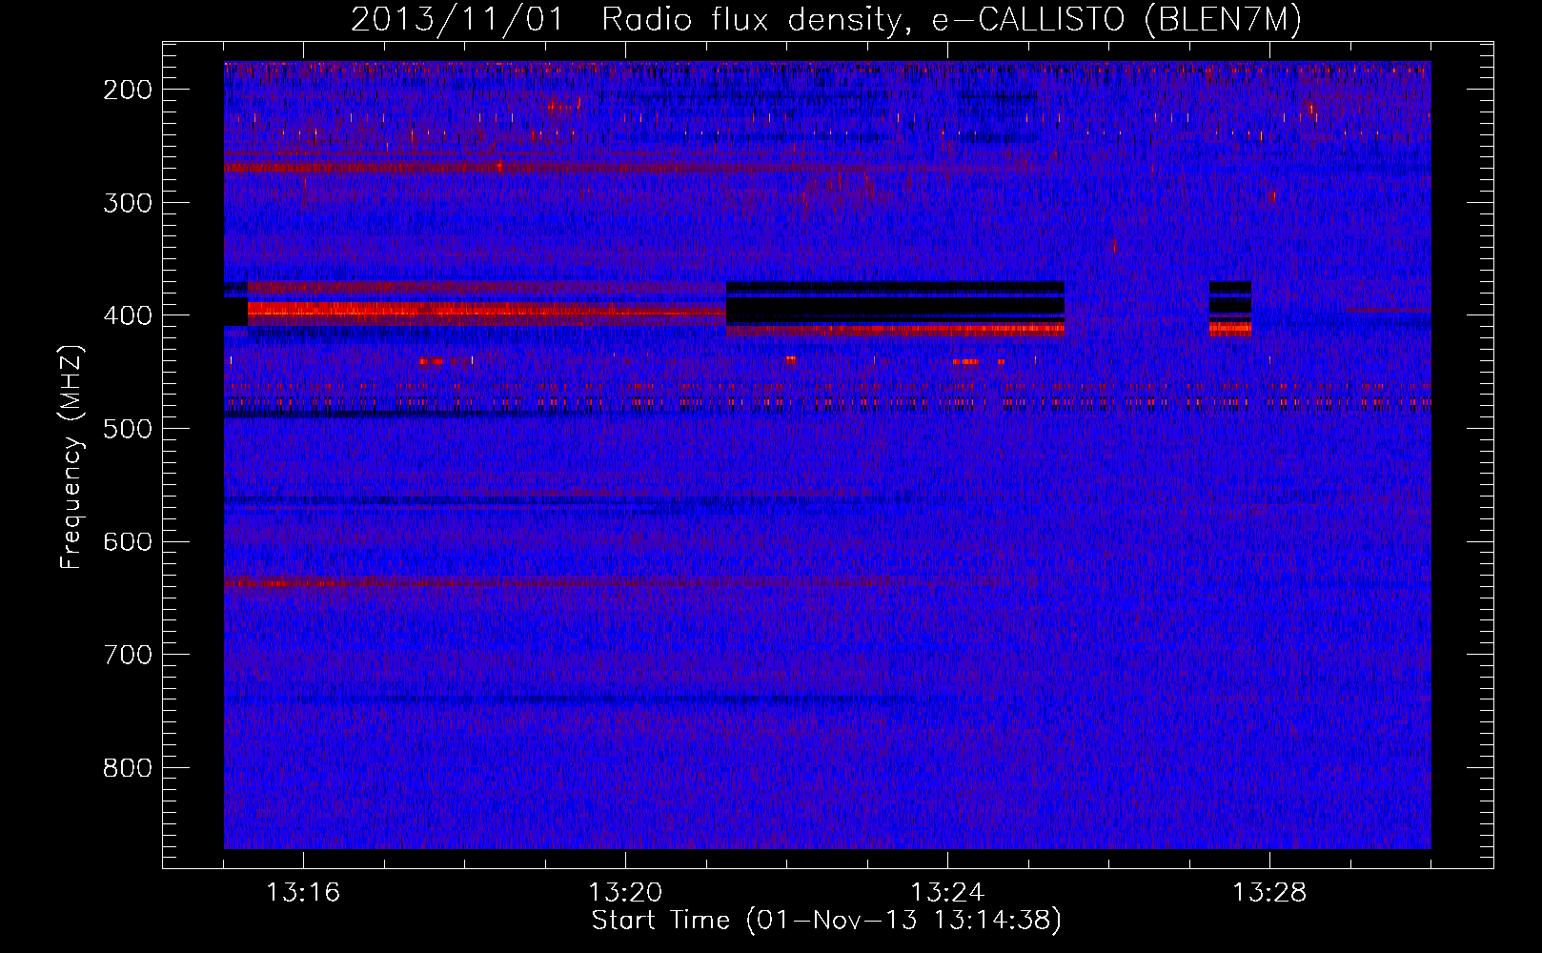Click the 13:20 time axis label
This screenshot has height=953, width=1542.
(x=625, y=893)
